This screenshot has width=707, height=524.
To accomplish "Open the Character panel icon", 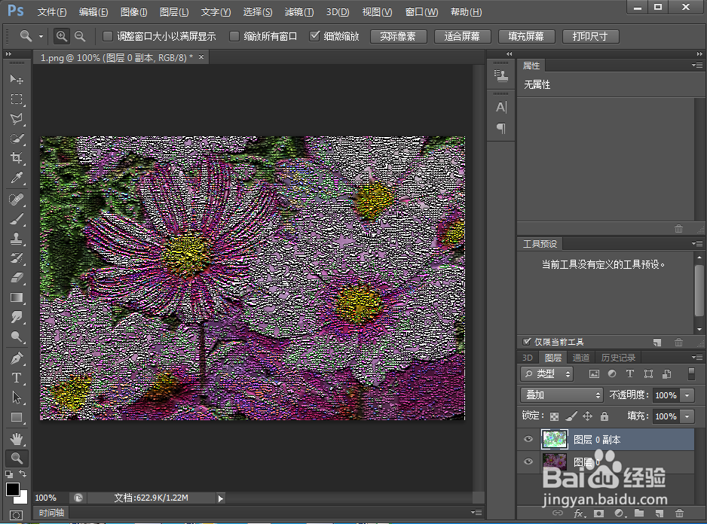I will pos(501,107).
